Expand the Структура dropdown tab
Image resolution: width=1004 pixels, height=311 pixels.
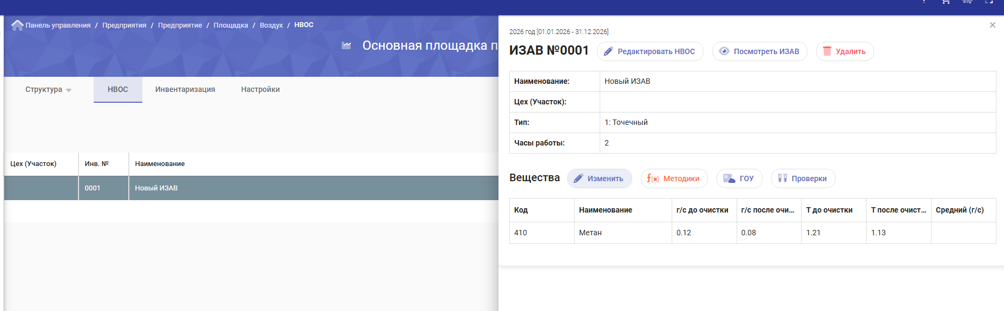48,89
